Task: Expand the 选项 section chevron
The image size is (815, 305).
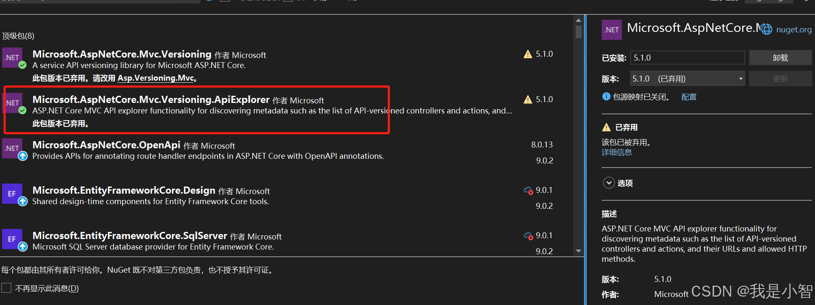Action: [x=609, y=183]
